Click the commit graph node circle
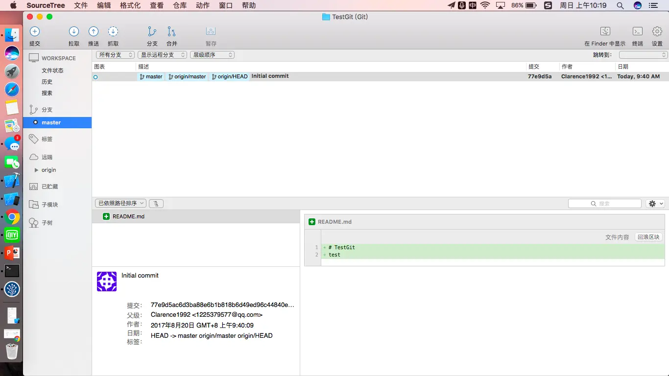The image size is (669, 376). point(96,77)
